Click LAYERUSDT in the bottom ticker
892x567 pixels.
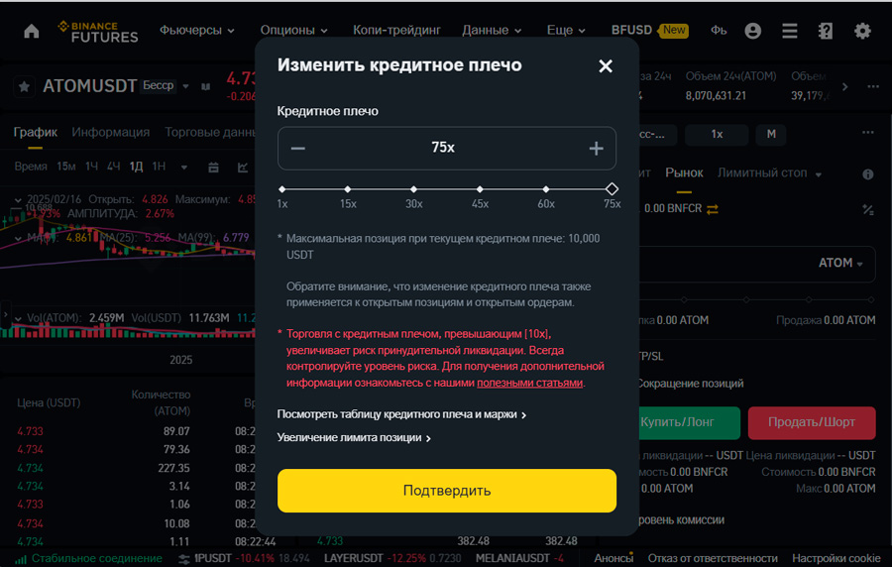pos(353,558)
